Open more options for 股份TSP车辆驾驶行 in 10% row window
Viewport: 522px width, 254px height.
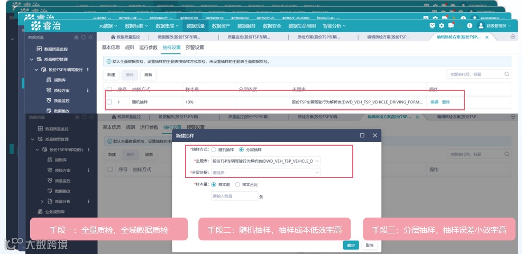tap(88, 70)
